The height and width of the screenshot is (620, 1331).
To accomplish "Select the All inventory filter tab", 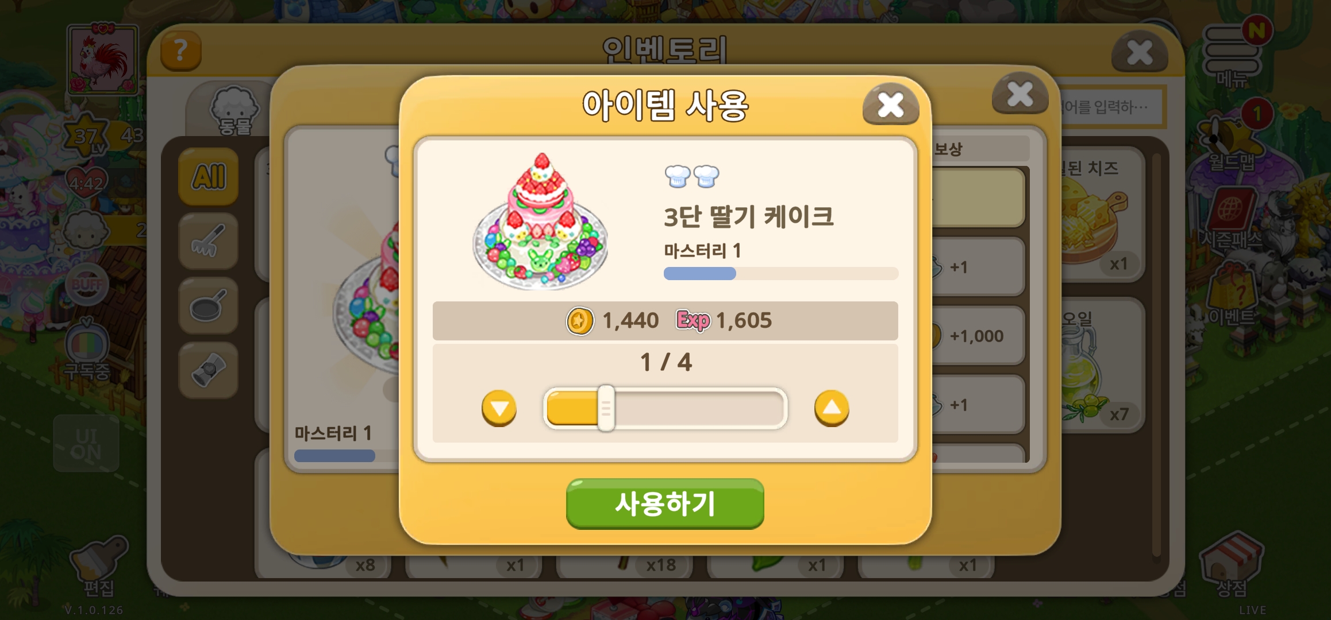I will tap(208, 176).
